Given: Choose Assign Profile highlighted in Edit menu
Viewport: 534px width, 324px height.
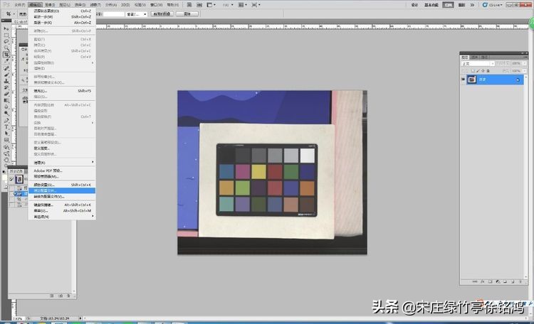Looking at the screenshot, I should pos(61,190).
